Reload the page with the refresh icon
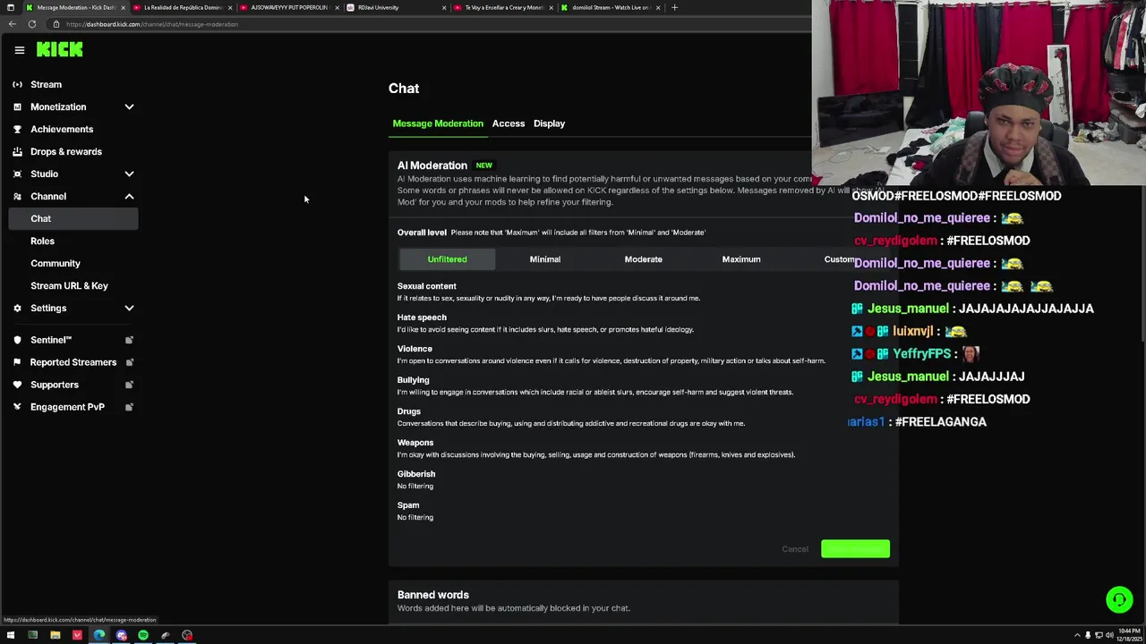 pyautogui.click(x=31, y=24)
